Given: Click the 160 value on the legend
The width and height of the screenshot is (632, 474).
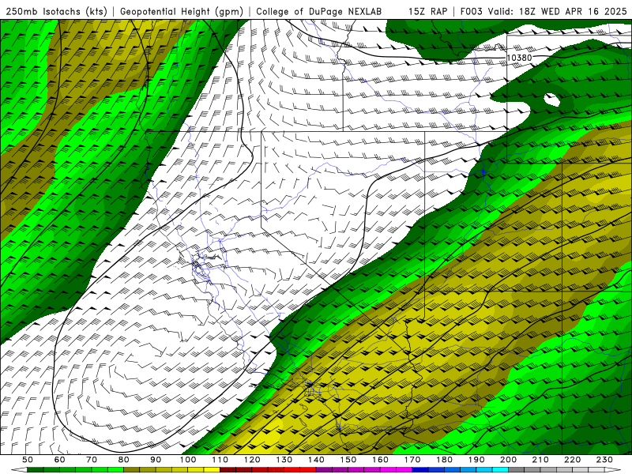Looking at the screenshot, I should [380, 460].
